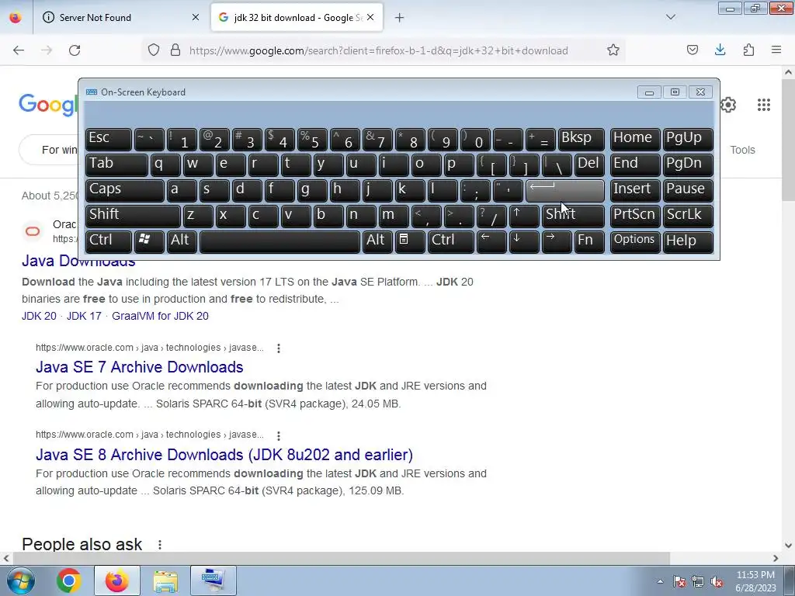Screen dimensions: 795x596
Task: Click the muted volume tray icon
Action: pos(717,581)
